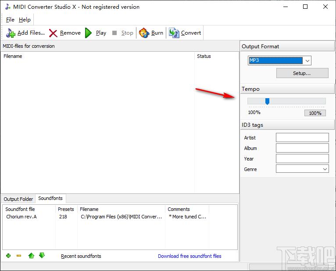Click the soundfont path C:\Program Files (x86)
The image size is (336, 271).
(121, 217)
